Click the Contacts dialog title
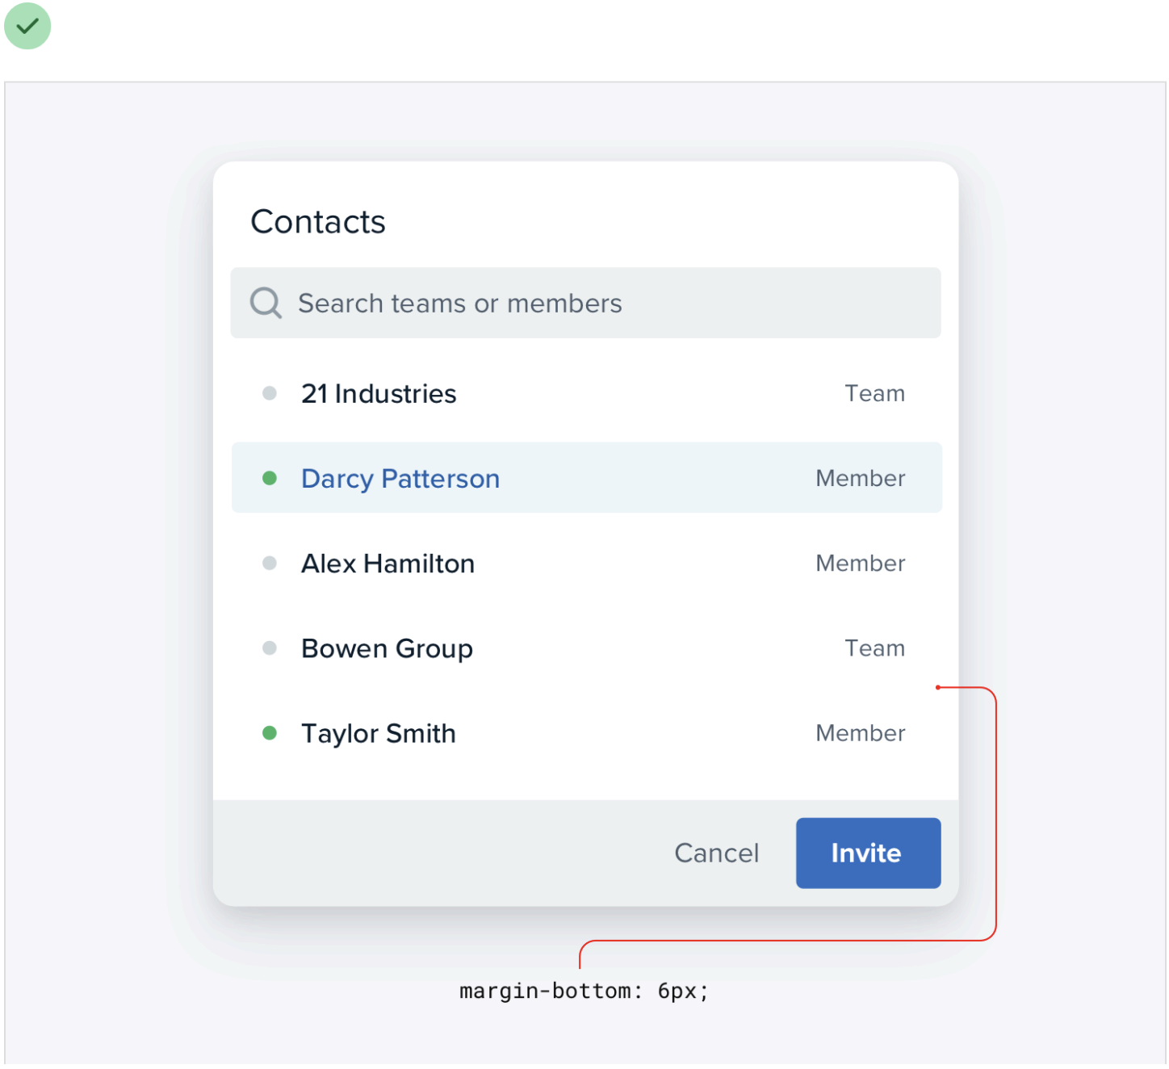 point(318,222)
